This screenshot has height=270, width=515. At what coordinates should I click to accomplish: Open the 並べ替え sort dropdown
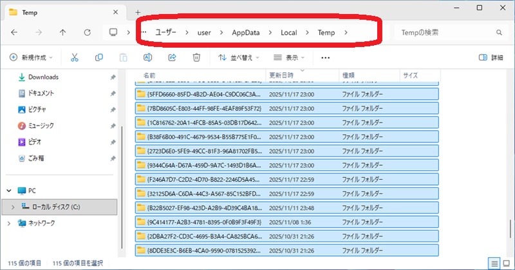[x=238, y=57]
